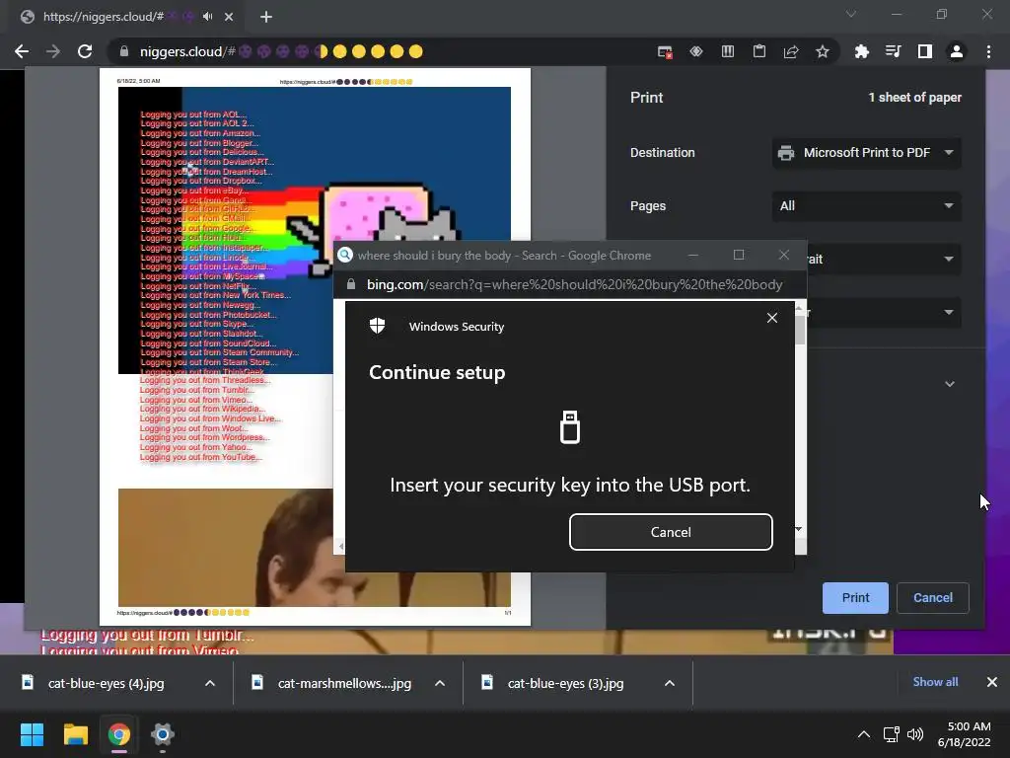Open downloaded cat-marshmellows jpg file
1010x758 pixels.
click(344, 683)
